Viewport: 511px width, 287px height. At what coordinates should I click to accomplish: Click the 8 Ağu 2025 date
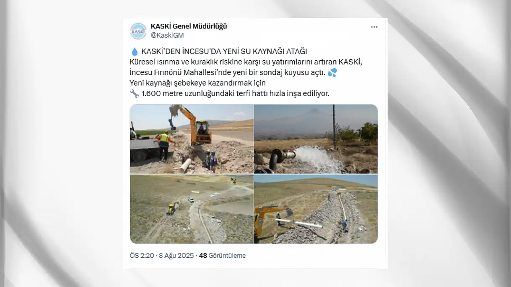click(176, 256)
